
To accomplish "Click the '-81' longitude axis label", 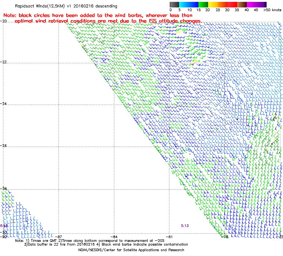I will (x=169, y=237).
